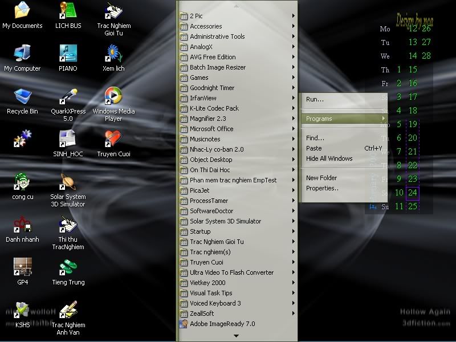The image size is (456, 342).
Task: Expand the AVG Free Edition submenu arrow
Action: click(x=294, y=57)
